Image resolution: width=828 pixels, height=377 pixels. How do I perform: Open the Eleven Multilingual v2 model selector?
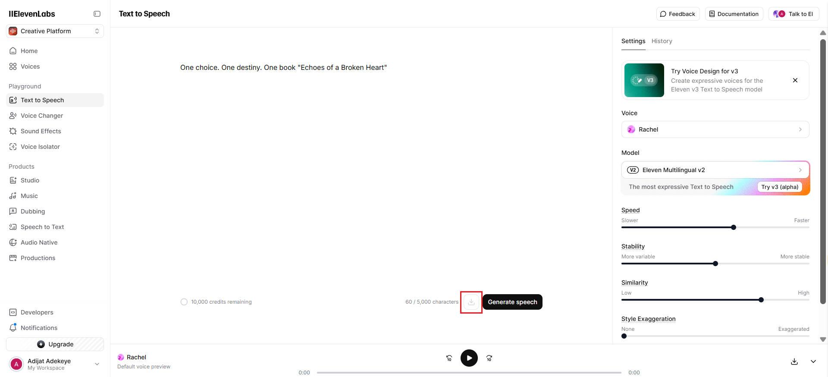coord(715,170)
